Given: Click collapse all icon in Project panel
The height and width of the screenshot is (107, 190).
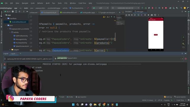Looking at the screenshot, I should 19,12.
